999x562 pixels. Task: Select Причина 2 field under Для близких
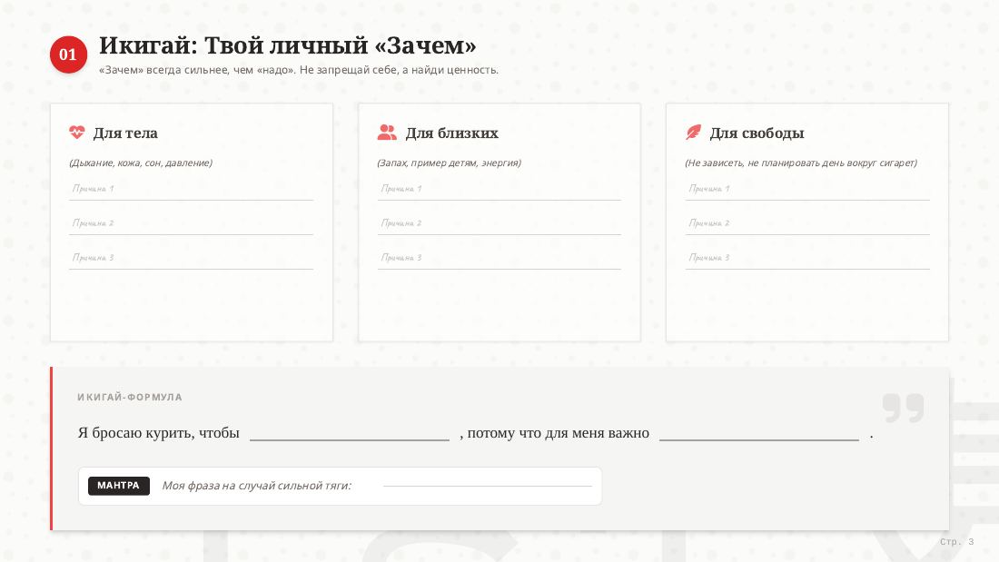[499, 223]
